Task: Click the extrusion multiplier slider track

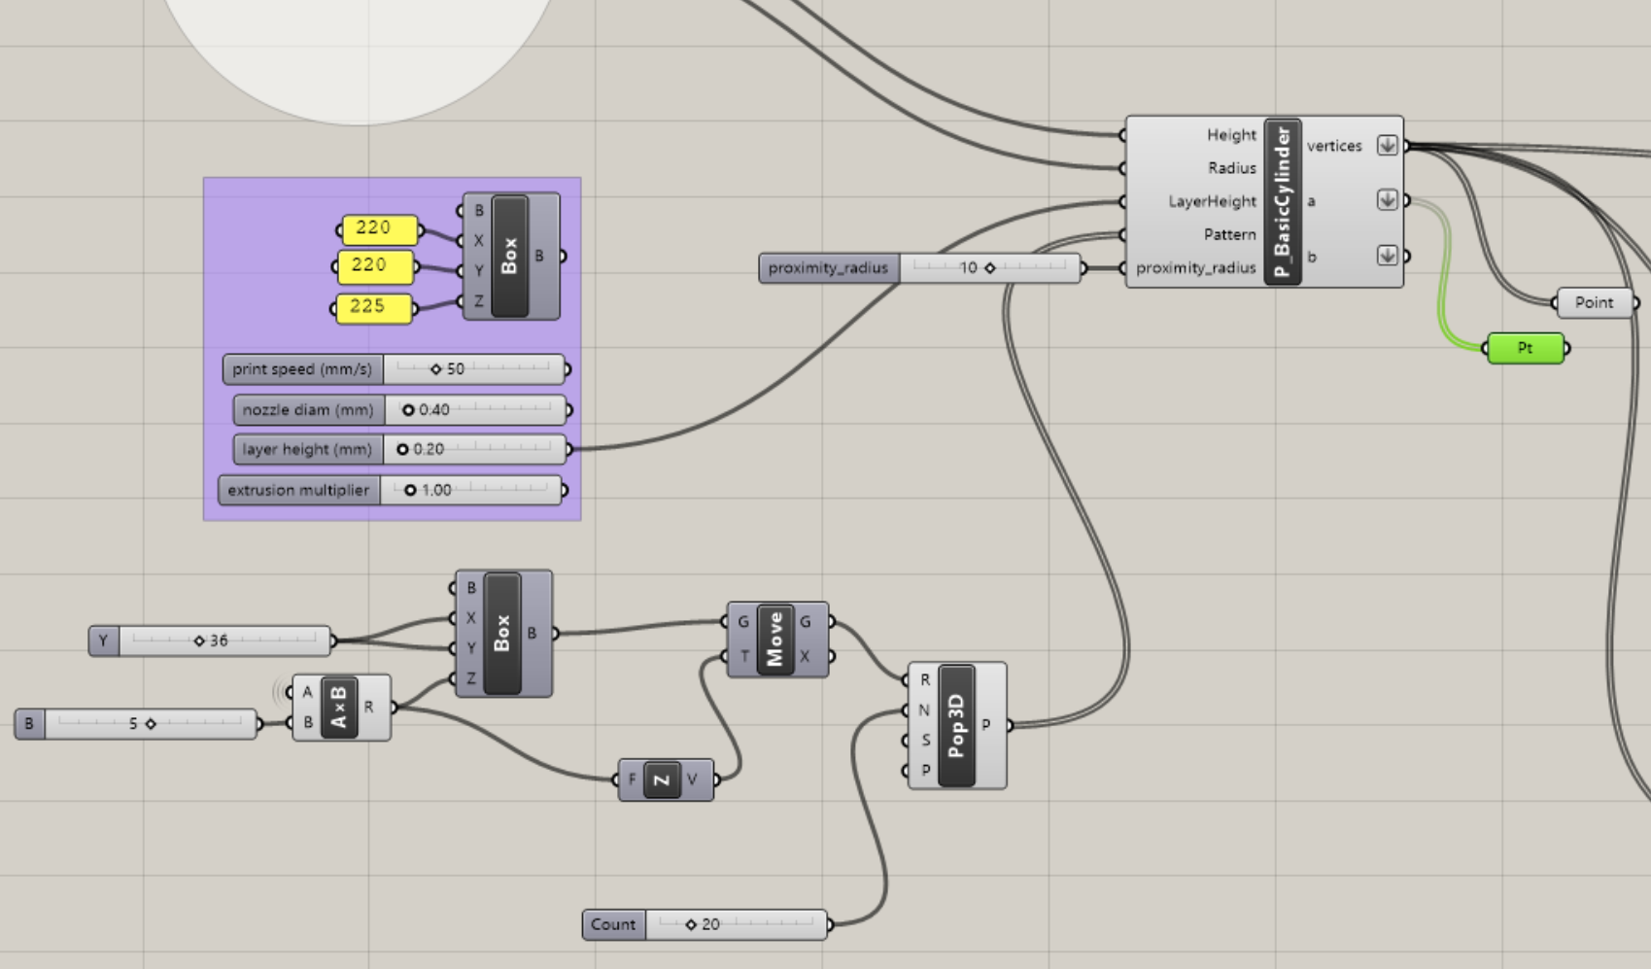Action: click(x=471, y=490)
